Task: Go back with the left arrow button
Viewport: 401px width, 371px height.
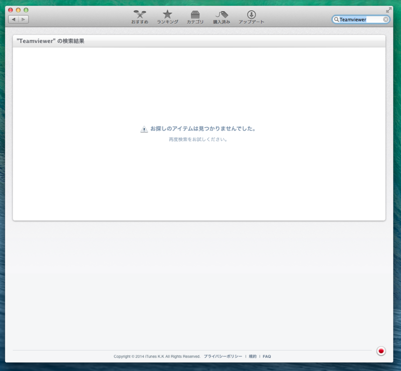Action: pyautogui.click(x=14, y=20)
